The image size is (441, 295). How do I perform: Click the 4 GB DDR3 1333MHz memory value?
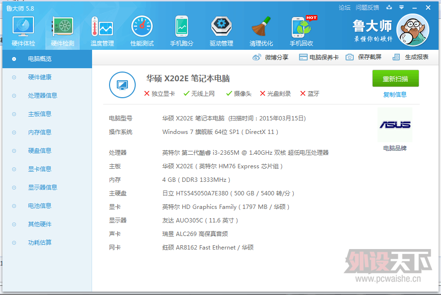[x=196, y=180]
